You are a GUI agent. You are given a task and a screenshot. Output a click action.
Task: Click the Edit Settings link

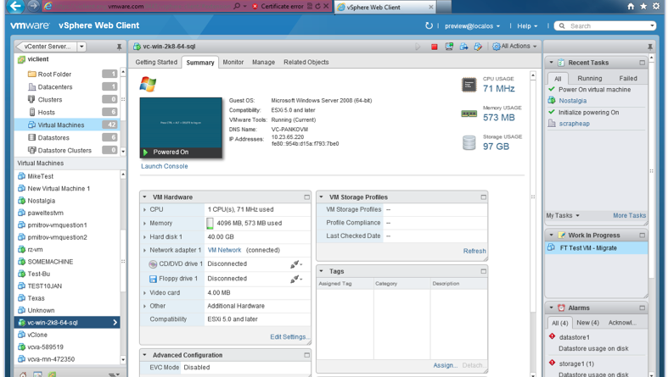(289, 336)
